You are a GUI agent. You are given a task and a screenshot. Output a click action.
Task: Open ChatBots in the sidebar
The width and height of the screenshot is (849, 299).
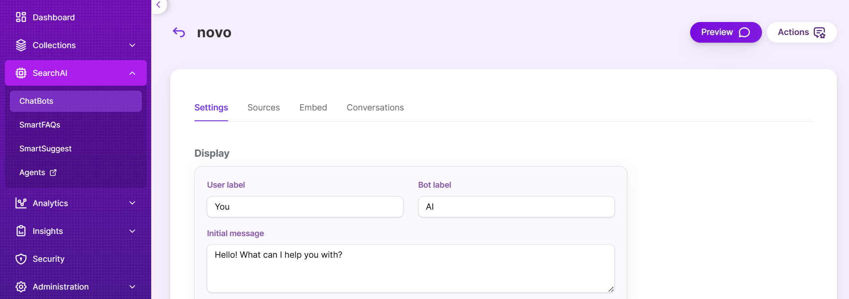pos(76,101)
